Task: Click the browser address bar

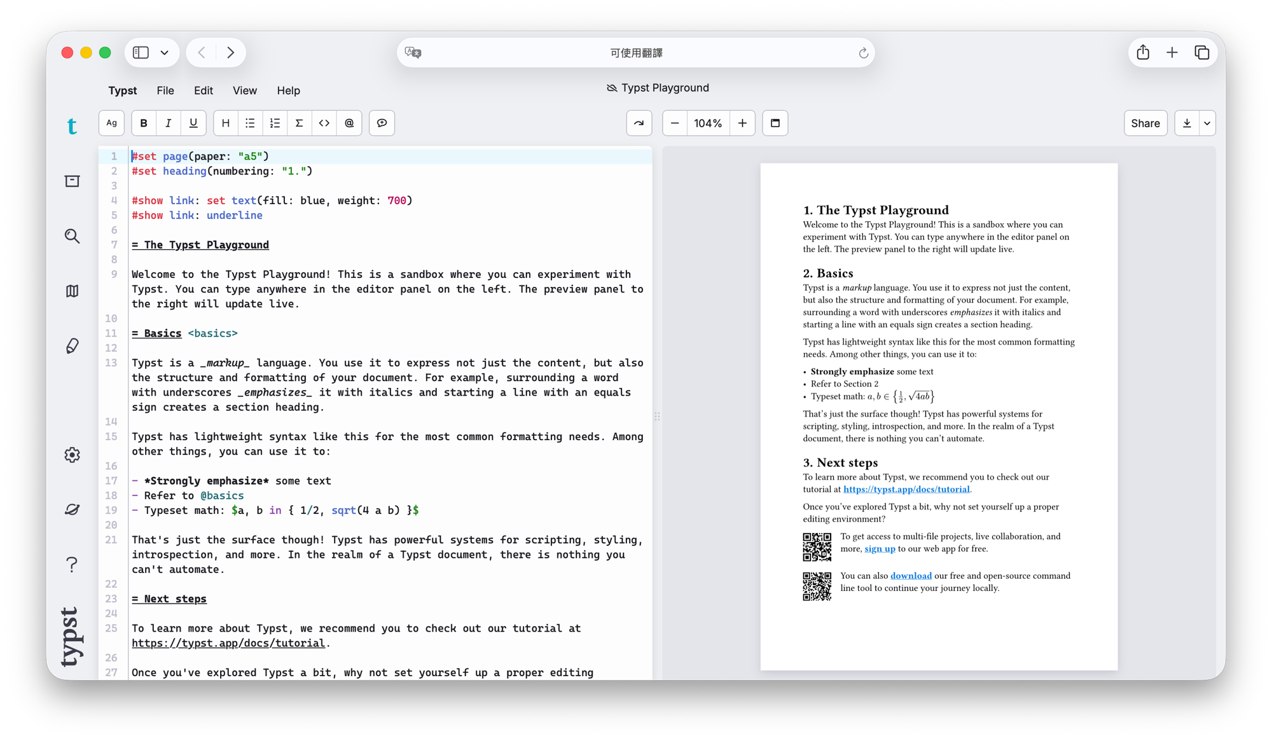Action: [636, 53]
